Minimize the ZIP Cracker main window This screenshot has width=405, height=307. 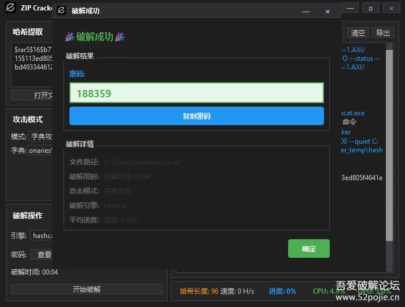click(350, 8)
